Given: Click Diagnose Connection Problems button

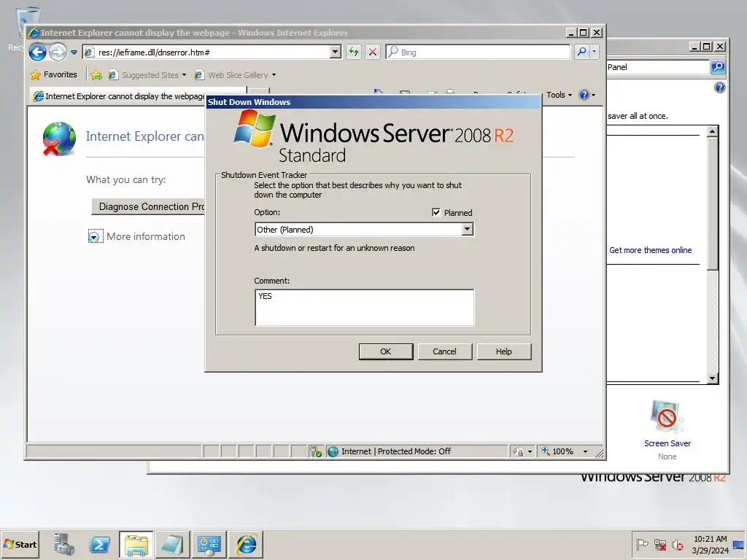Looking at the screenshot, I should (148, 206).
